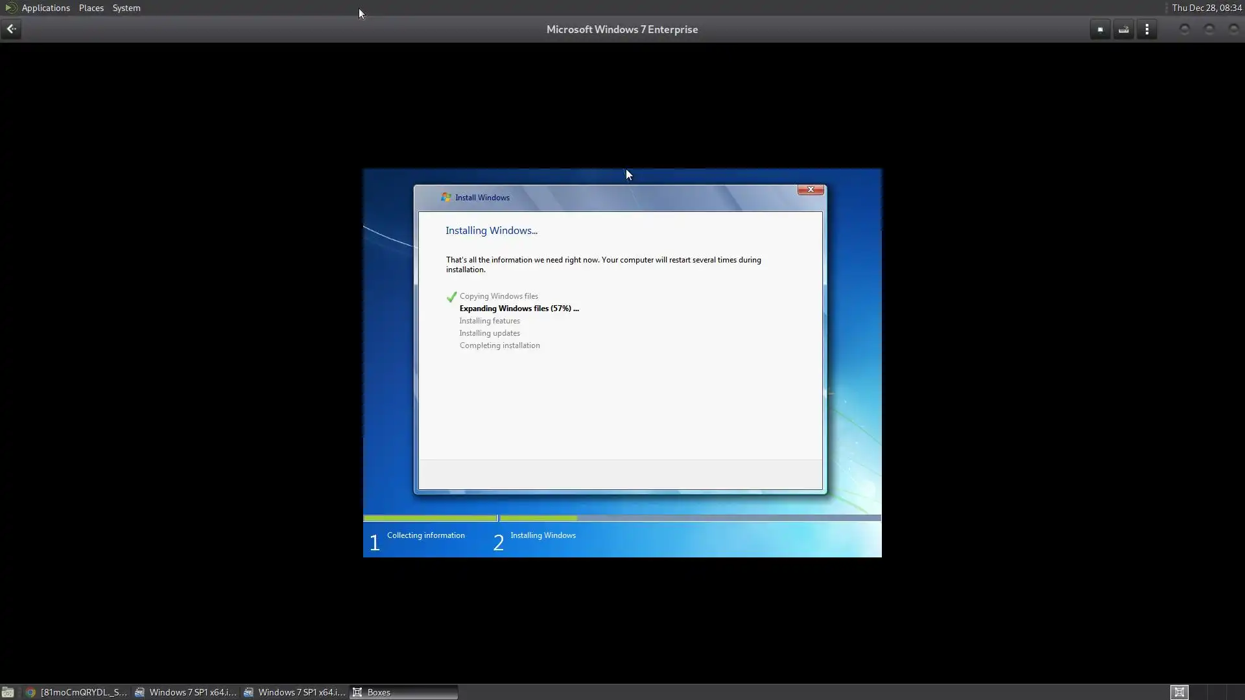Viewport: 1245px width, 700px height.
Task: Click the first round window control button
Action: pos(1184,29)
